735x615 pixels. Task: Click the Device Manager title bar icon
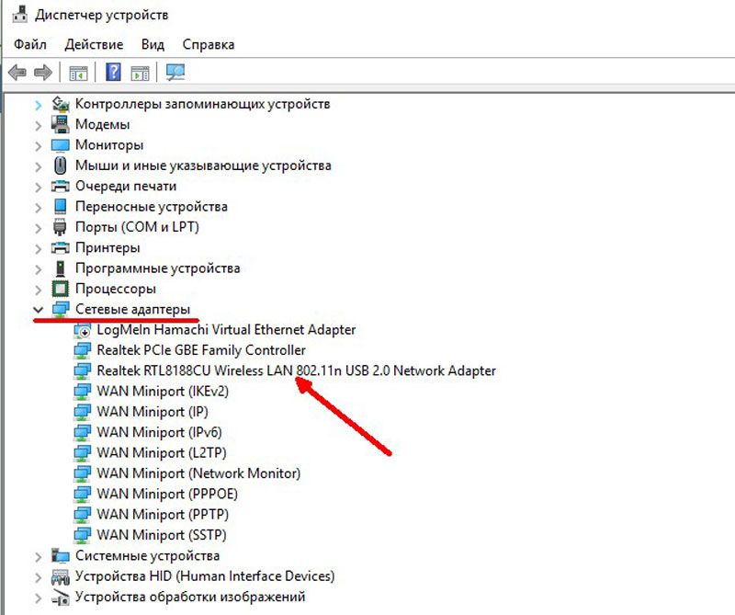coord(19,14)
